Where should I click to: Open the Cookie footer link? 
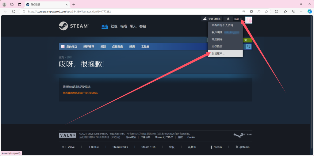click(x=191, y=137)
